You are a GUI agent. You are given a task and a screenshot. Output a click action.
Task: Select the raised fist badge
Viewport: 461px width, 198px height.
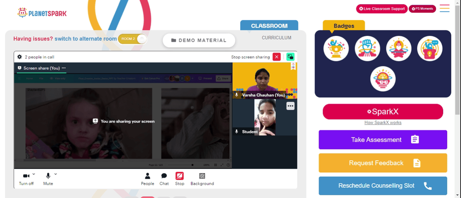click(x=367, y=48)
